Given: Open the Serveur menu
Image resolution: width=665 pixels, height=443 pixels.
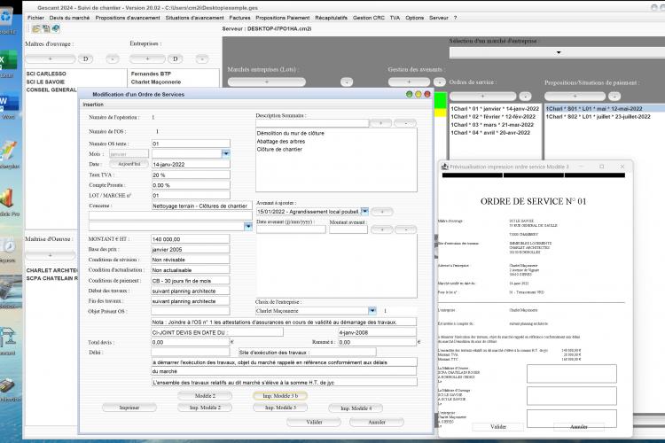Looking at the screenshot, I should (x=439, y=18).
